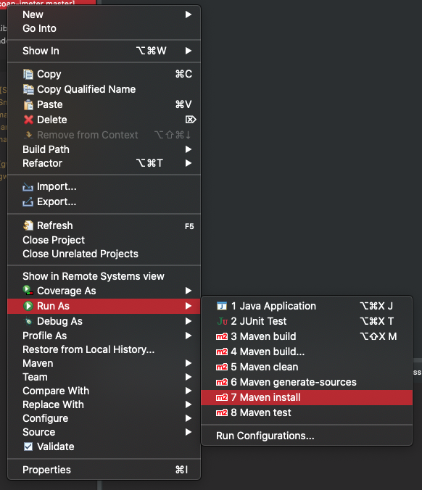This screenshot has height=490, width=422.
Task: Open the Team submenu arrow
Action: [x=189, y=377]
